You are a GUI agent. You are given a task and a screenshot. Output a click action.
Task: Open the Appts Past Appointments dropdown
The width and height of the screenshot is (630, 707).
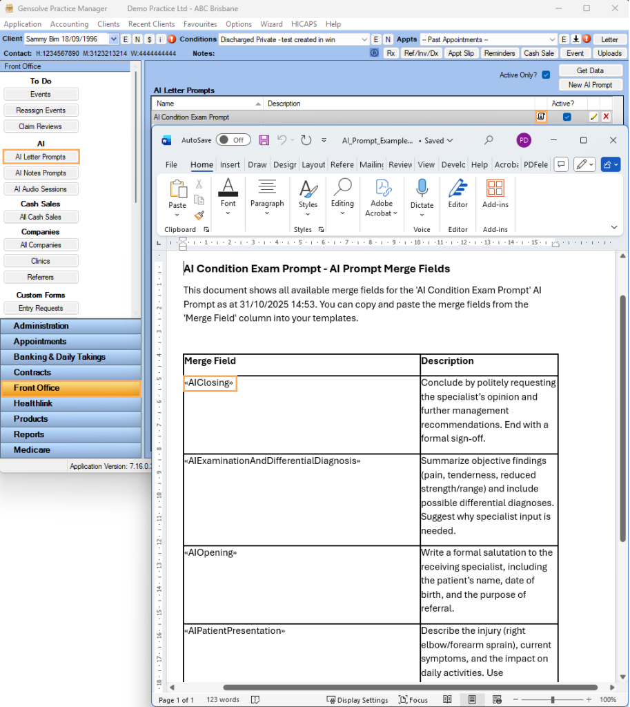pyautogui.click(x=552, y=40)
